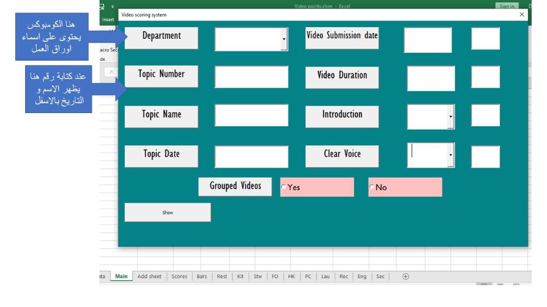The height and width of the screenshot is (307, 547).
Task: Open the Department combo box dropdown
Action: tap(284, 39)
